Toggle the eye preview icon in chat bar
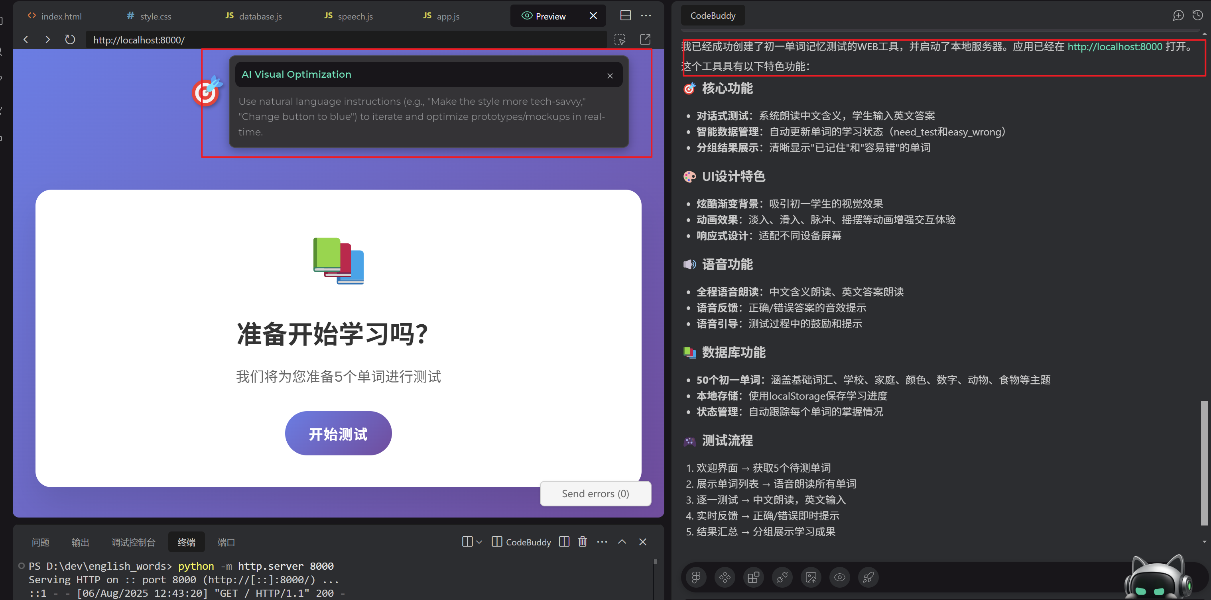The height and width of the screenshot is (600, 1211). 840,577
